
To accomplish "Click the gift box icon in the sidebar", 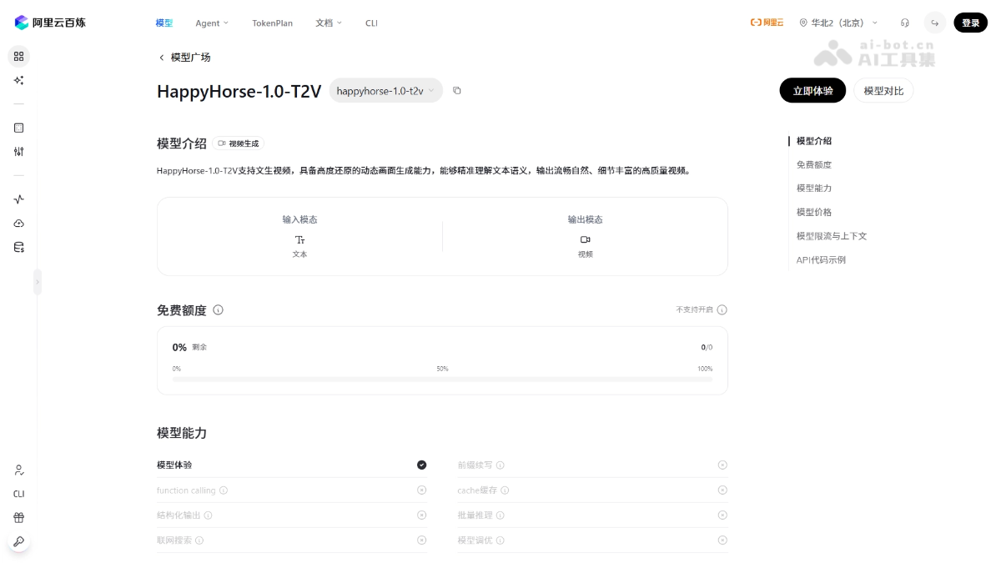I will point(18,517).
